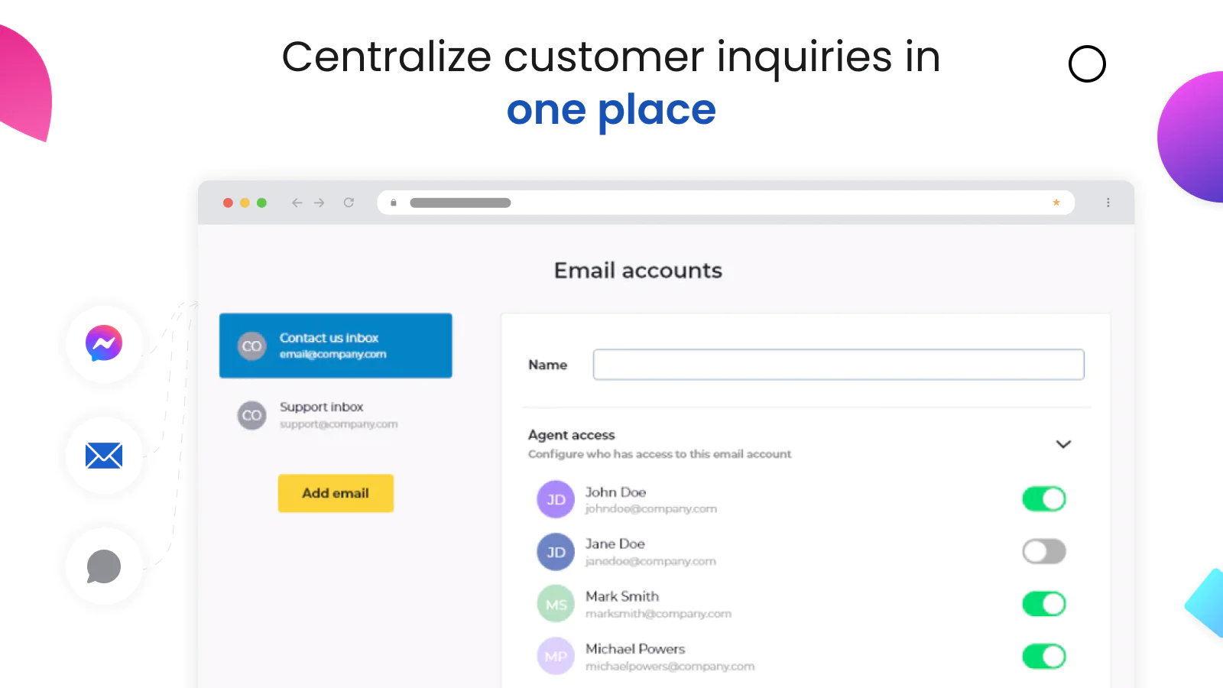Enable agent access for Jane Doe
This screenshot has width=1223, height=688.
pyautogui.click(x=1044, y=551)
